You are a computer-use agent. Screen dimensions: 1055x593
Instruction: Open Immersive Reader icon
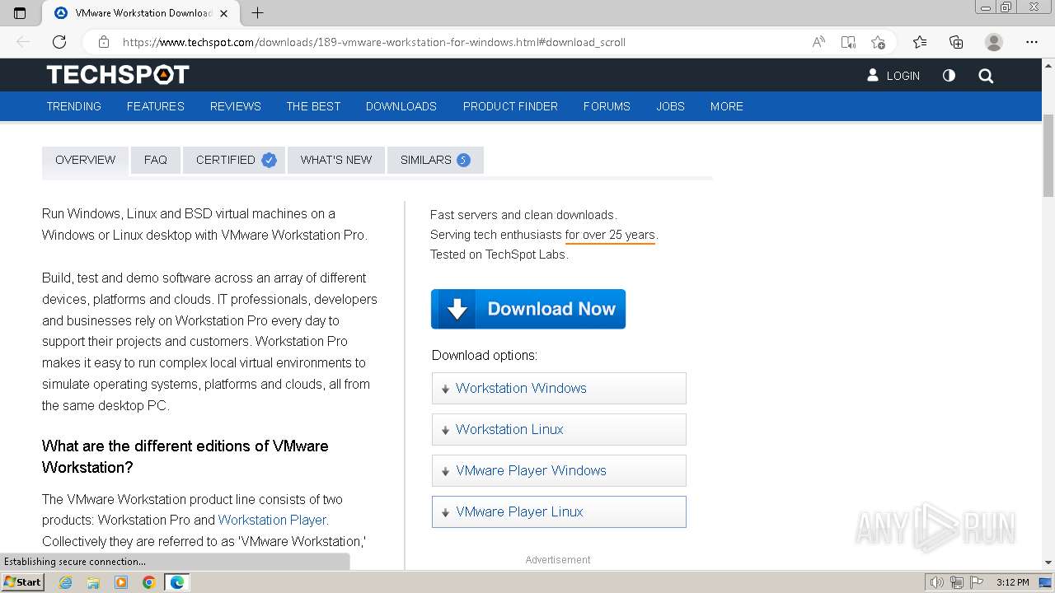pyautogui.click(x=848, y=42)
